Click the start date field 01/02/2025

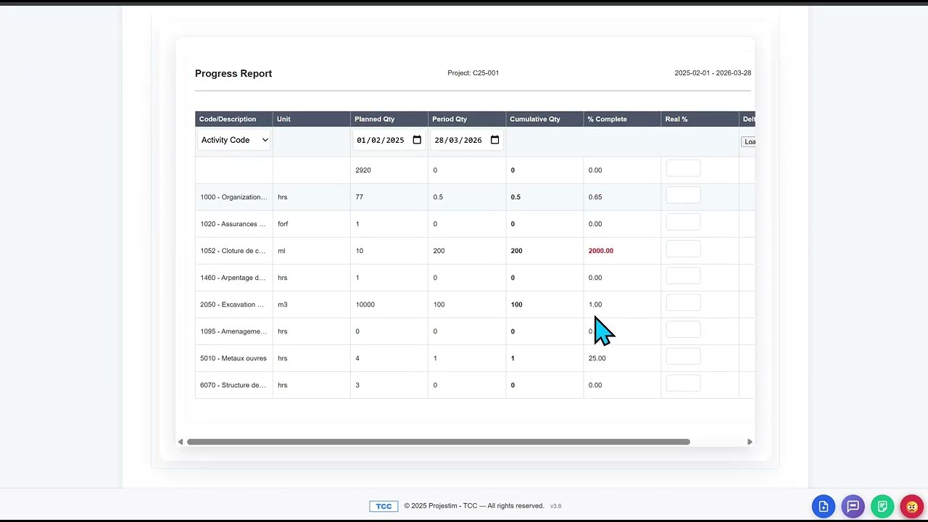tap(389, 140)
